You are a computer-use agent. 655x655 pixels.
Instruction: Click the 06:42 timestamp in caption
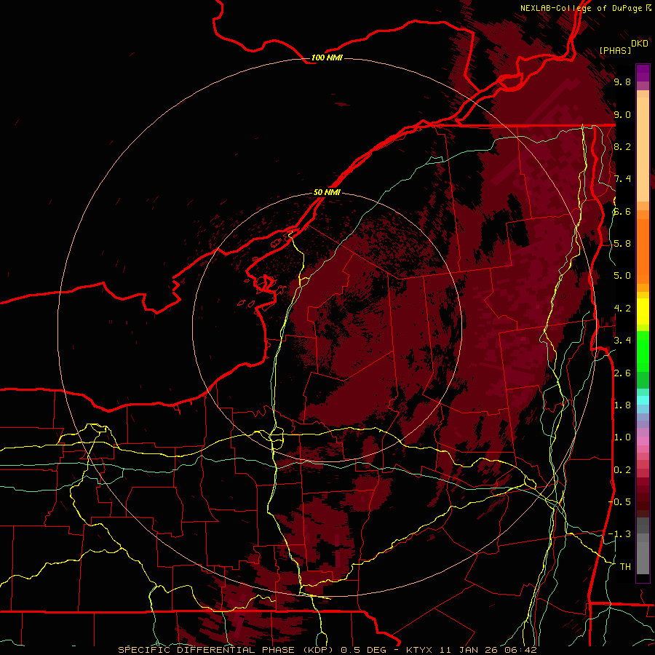coord(521,650)
